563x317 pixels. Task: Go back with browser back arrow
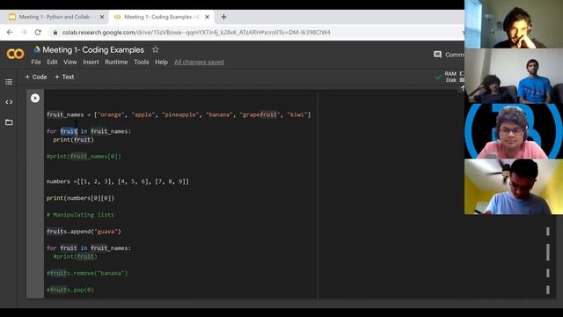tap(10, 33)
